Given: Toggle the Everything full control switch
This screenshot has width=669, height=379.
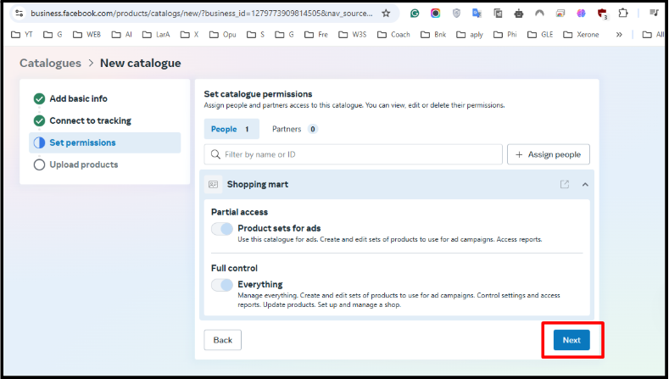Looking at the screenshot, I should (x=222, y=285).
